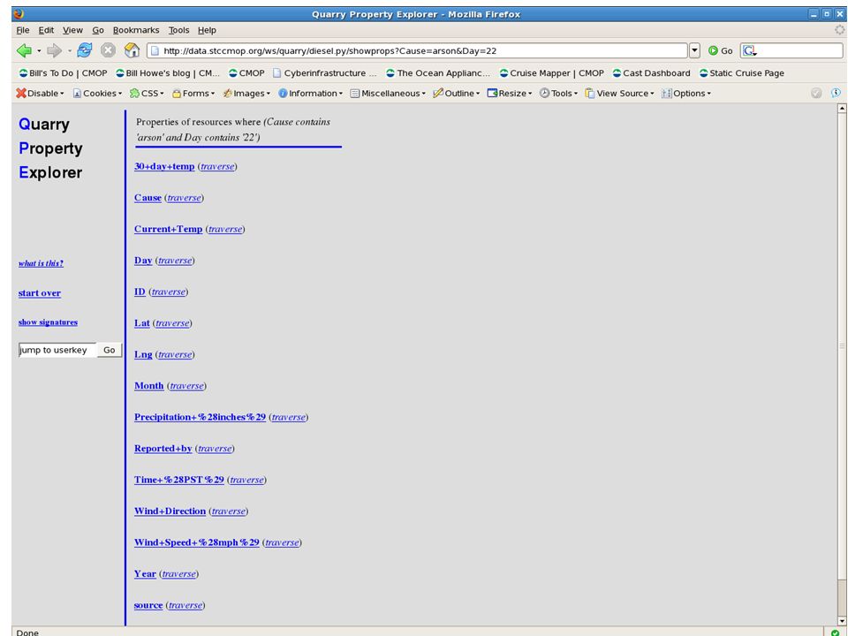Open the Miscellaneous web developer item
The width and height of the screenshot is (848, 636).
tap(388, 93)
